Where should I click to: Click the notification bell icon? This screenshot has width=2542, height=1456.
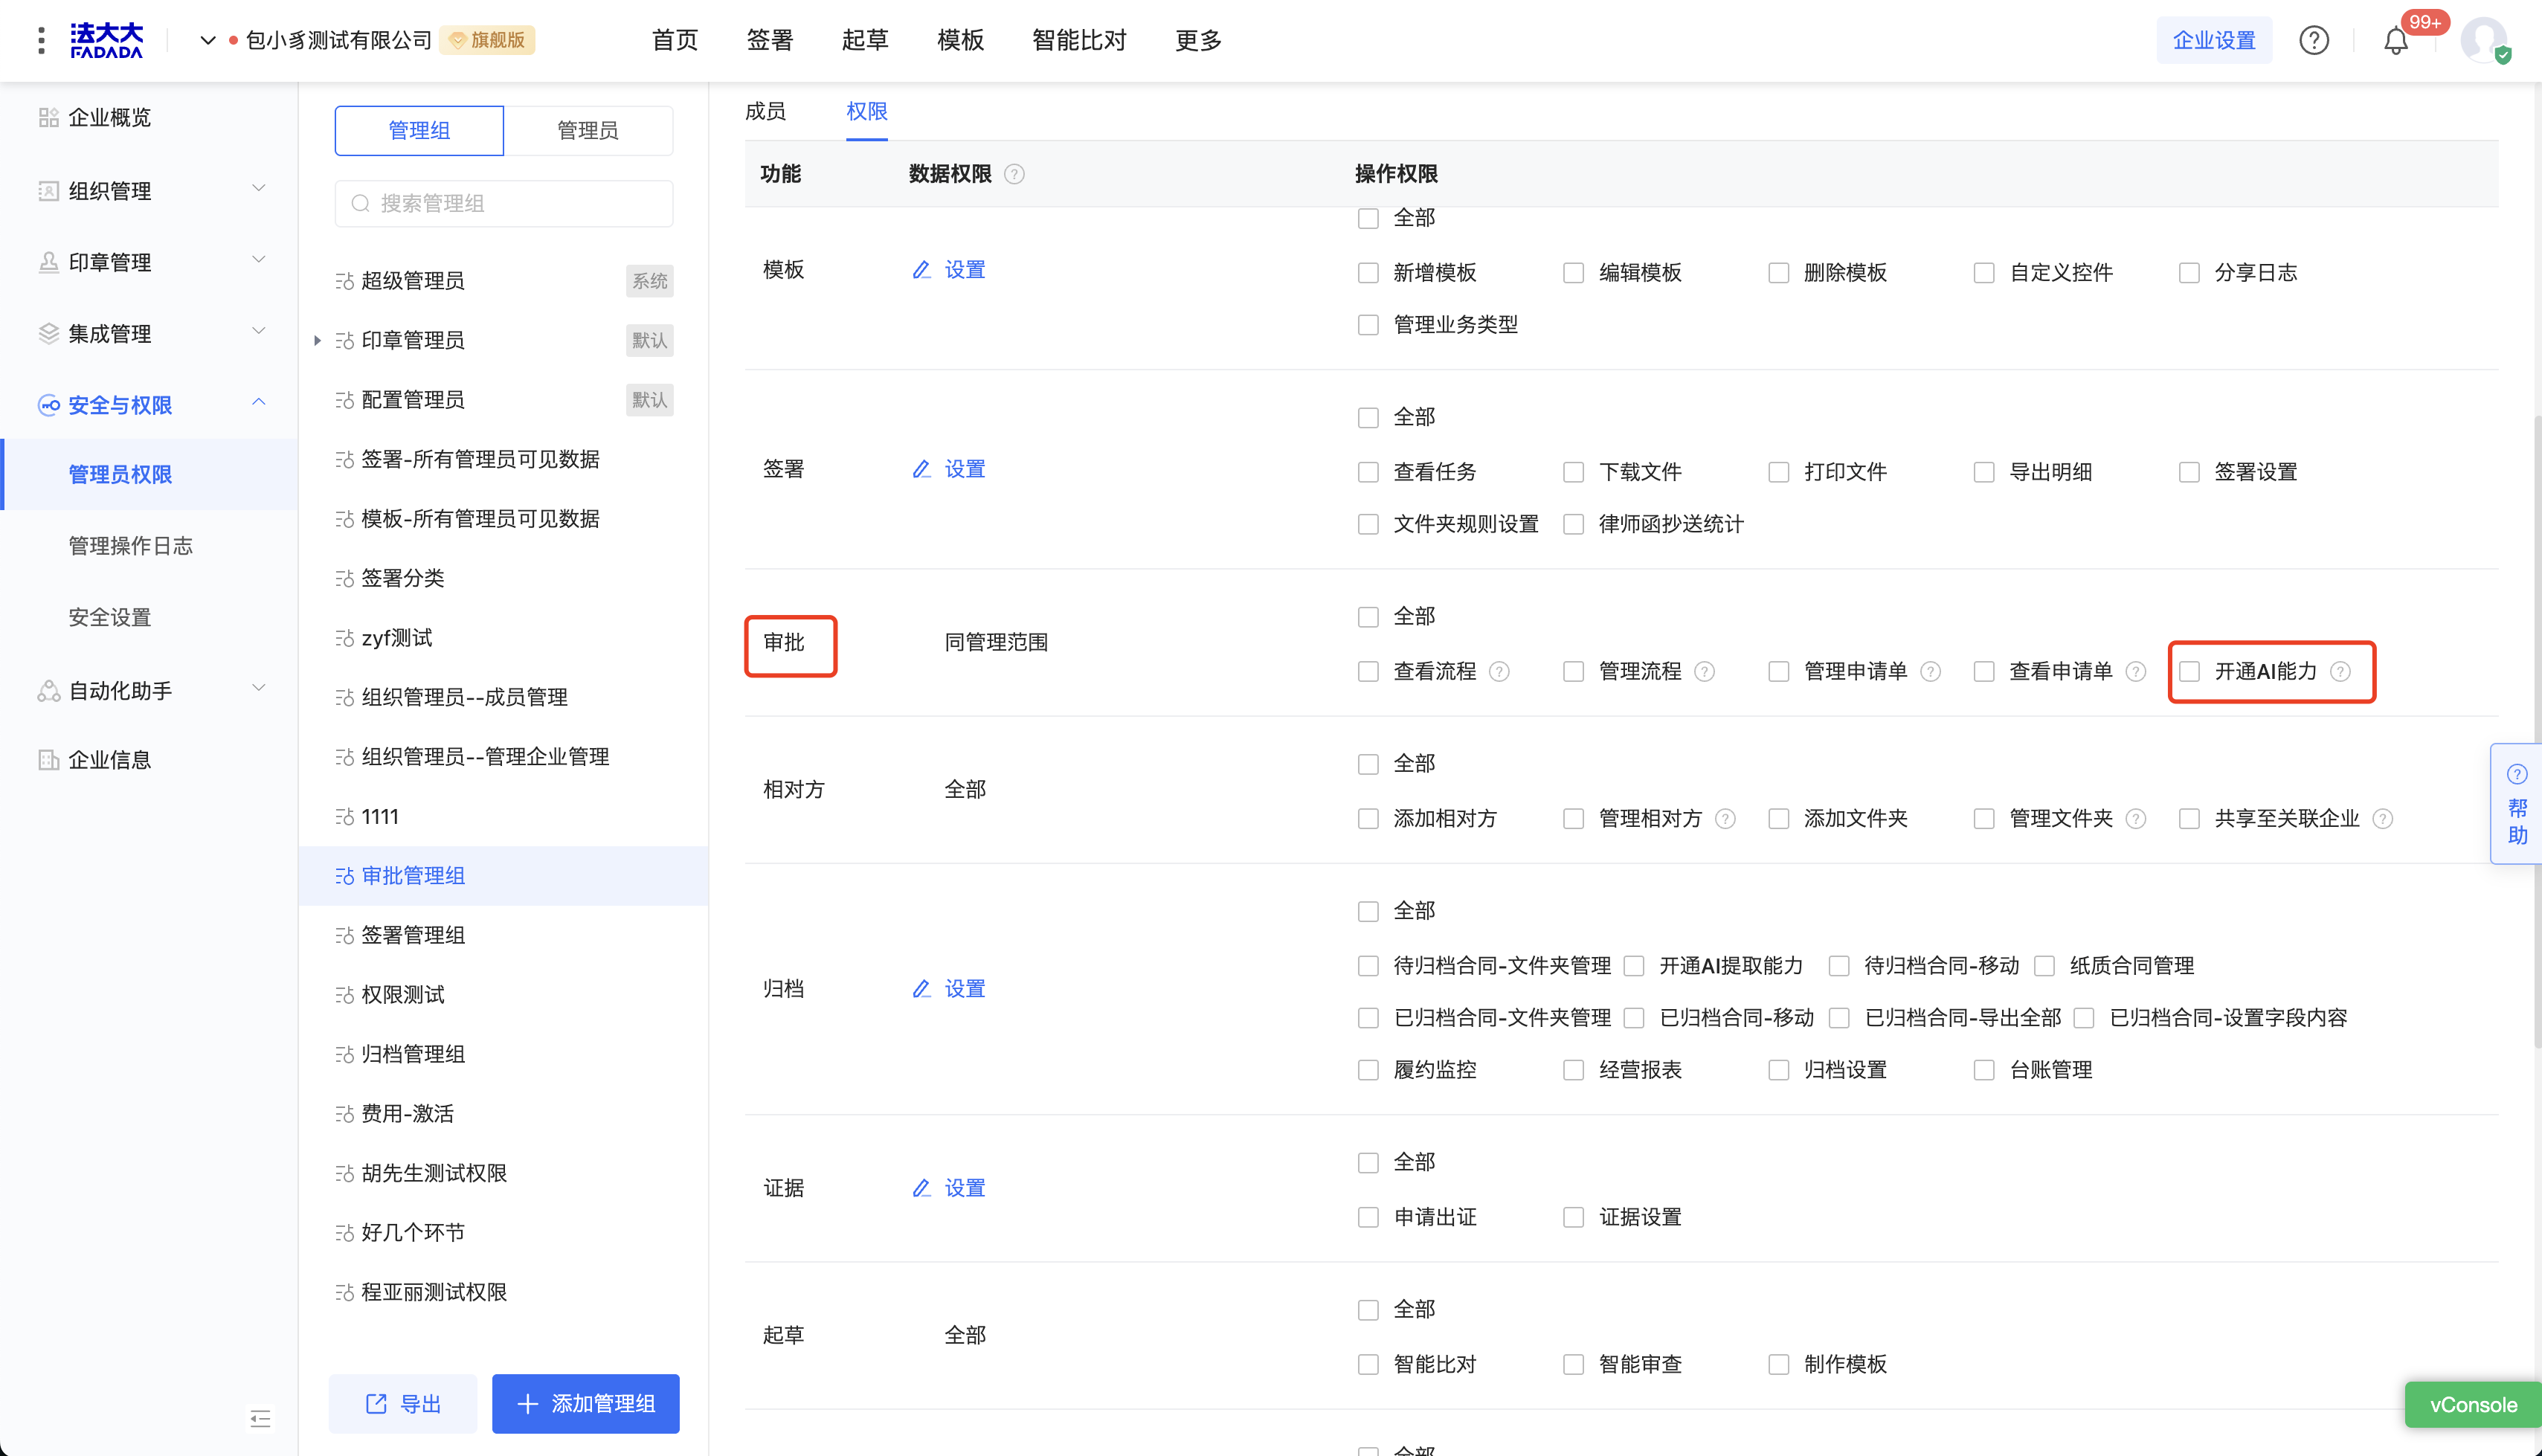pyautogui.click(x=2395, y=41)
